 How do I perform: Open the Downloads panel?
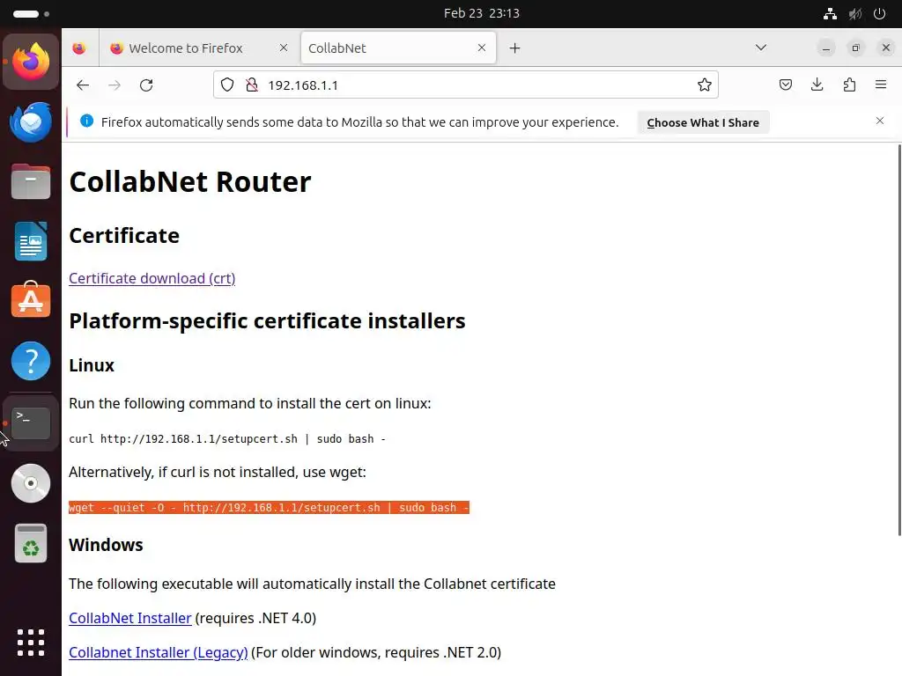click(817, 85)
